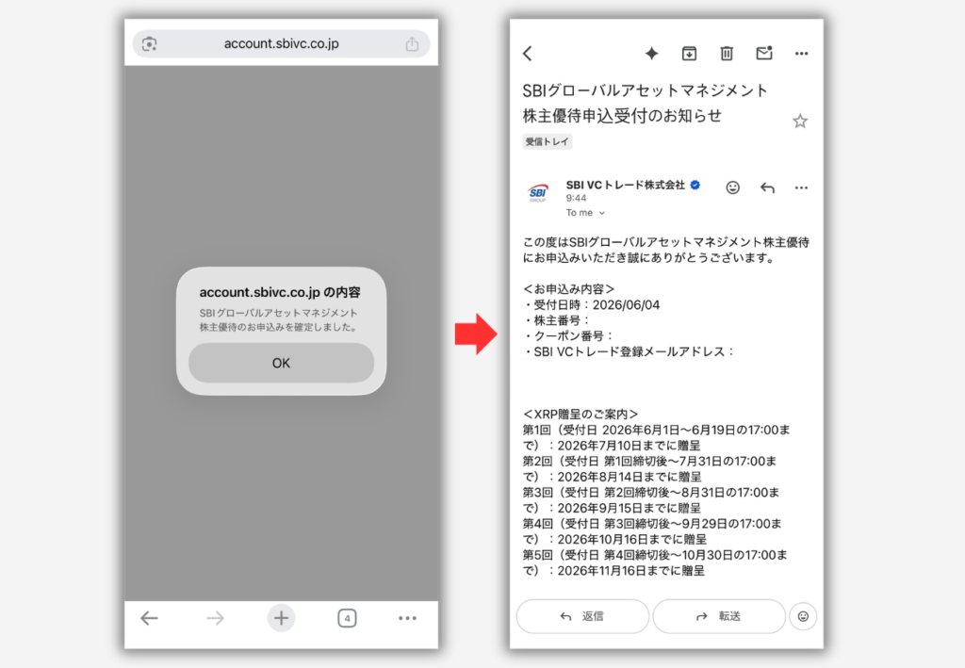The image size is (965, 668).
Task: Click the account.sbivc.co.jp address bar
Action: coord(281,43)
